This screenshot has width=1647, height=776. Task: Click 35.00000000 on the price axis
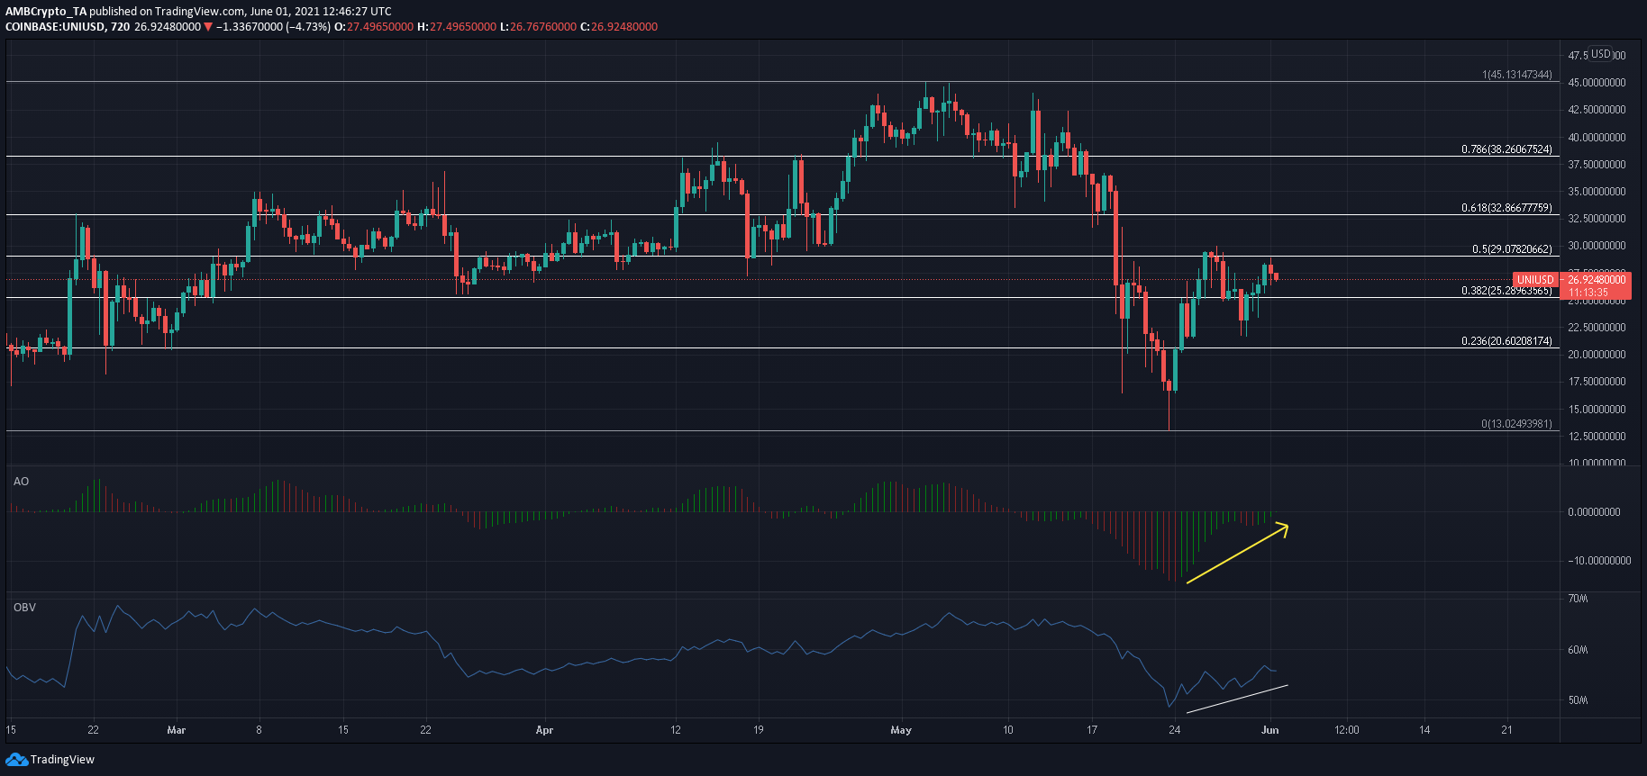[1597, 192]
